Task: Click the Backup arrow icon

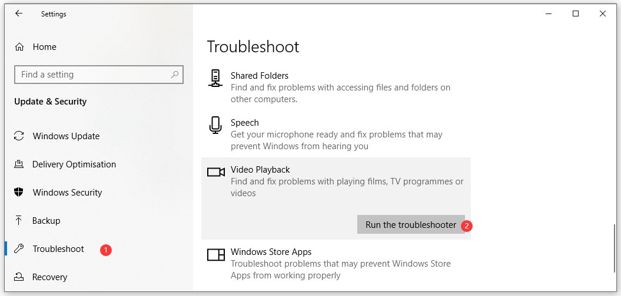Action: (x=19, y=221)
